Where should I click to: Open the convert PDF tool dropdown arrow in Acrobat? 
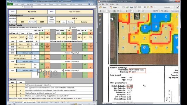[x=155, y=7]
